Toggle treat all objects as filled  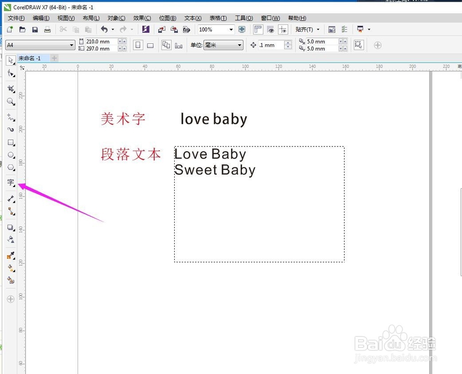tap(359, 45)
